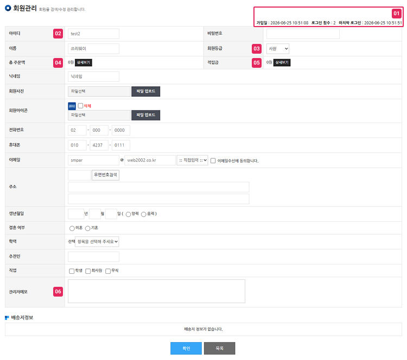Open the 회원등급 dropdown showing 사원
This screenshot has height=360, width=407.
point(278,49)
